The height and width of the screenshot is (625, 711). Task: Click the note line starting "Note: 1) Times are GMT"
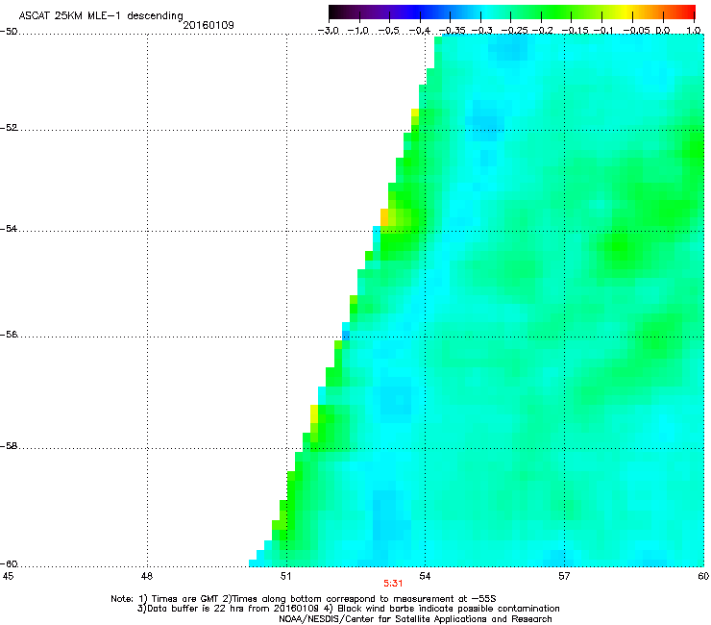(x=304, y=599)
